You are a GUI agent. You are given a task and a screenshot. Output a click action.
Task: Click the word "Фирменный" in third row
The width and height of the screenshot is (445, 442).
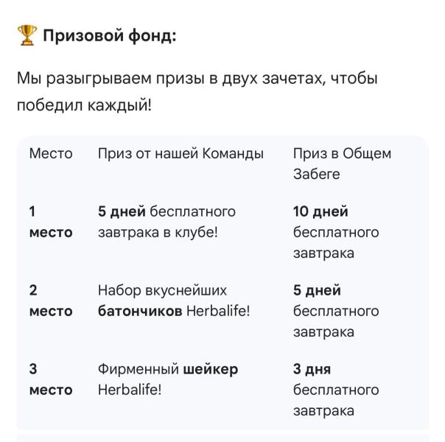pyautogui.click(x=139, y=370)
